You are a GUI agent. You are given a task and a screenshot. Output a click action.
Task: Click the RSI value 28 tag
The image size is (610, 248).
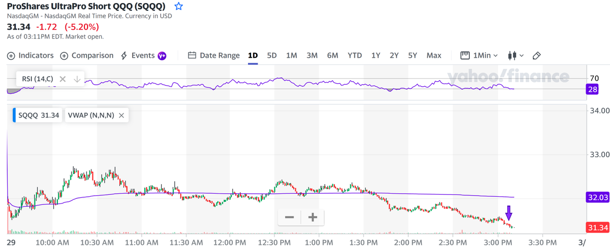pos(593,89)
